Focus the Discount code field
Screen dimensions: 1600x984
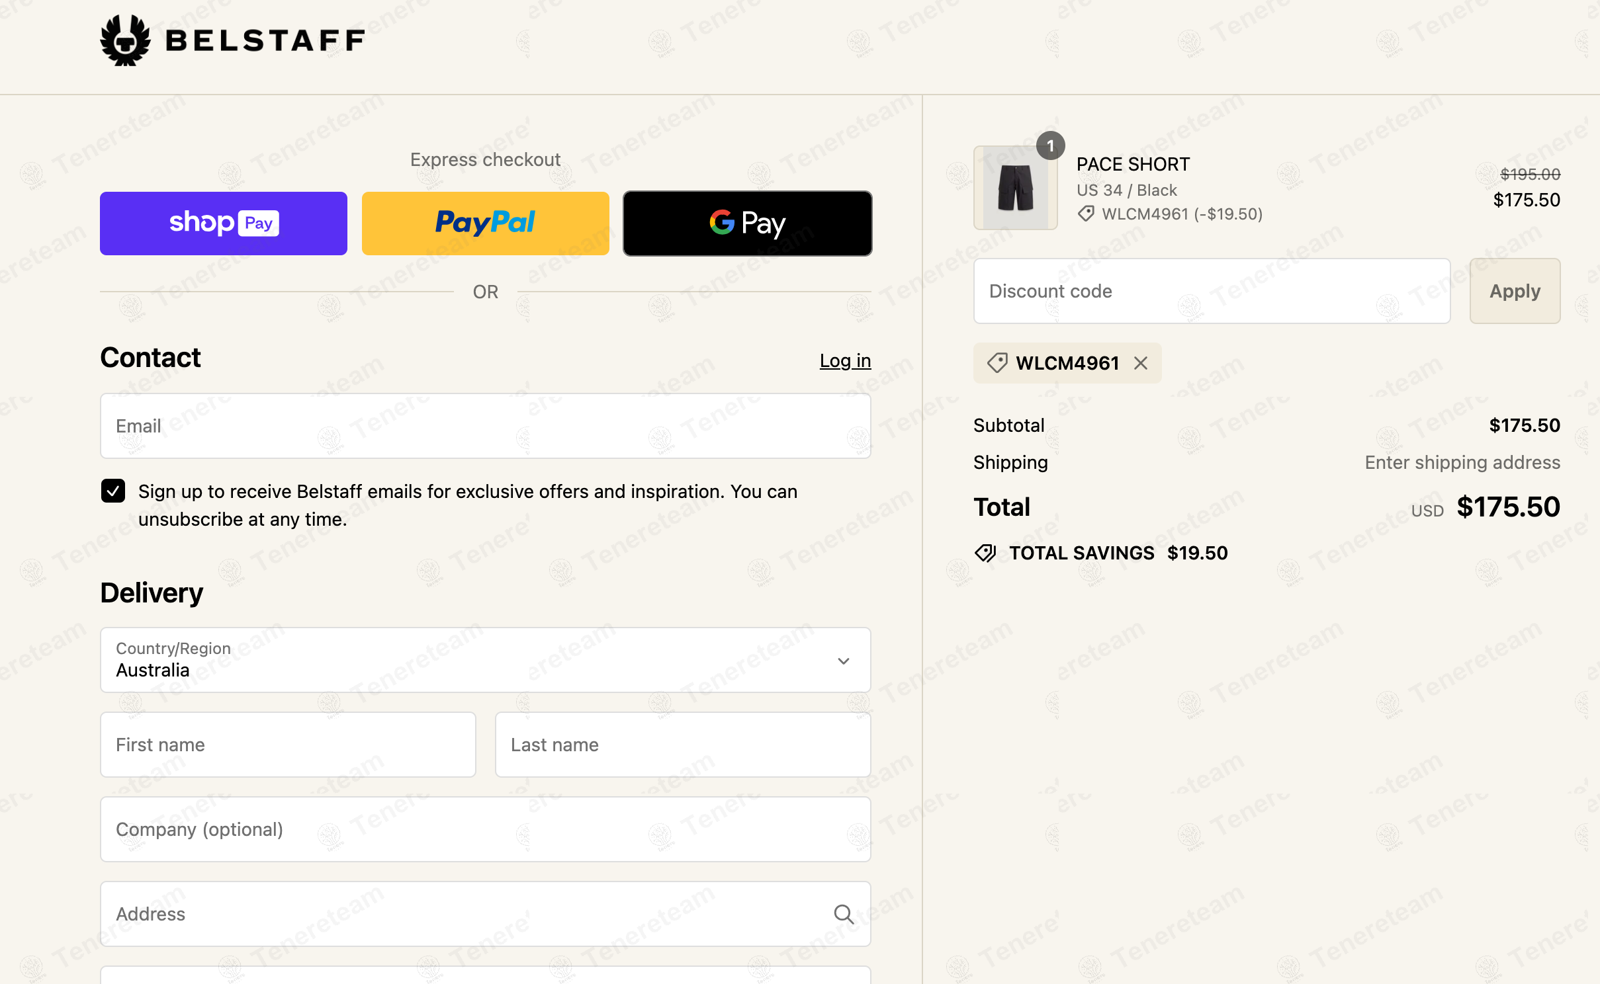coord(1212,291)
